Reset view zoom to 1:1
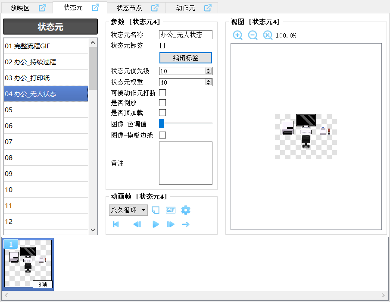This screenshot has width=390, height=302. pyautogui.click(x=268, y=35)
